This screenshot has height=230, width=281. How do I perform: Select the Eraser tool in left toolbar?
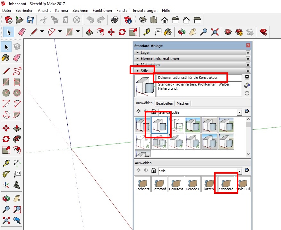17,58
